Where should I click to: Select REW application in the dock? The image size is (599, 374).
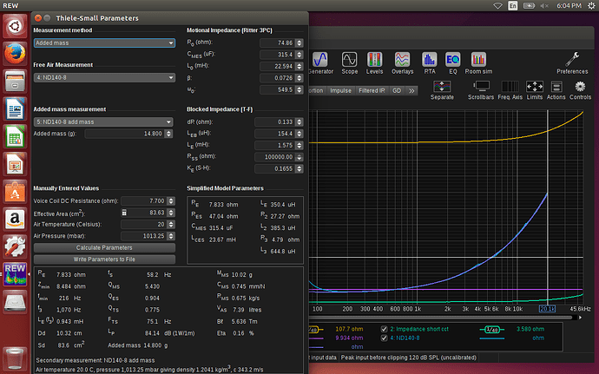pyautogui.click(x=15, y=274)
